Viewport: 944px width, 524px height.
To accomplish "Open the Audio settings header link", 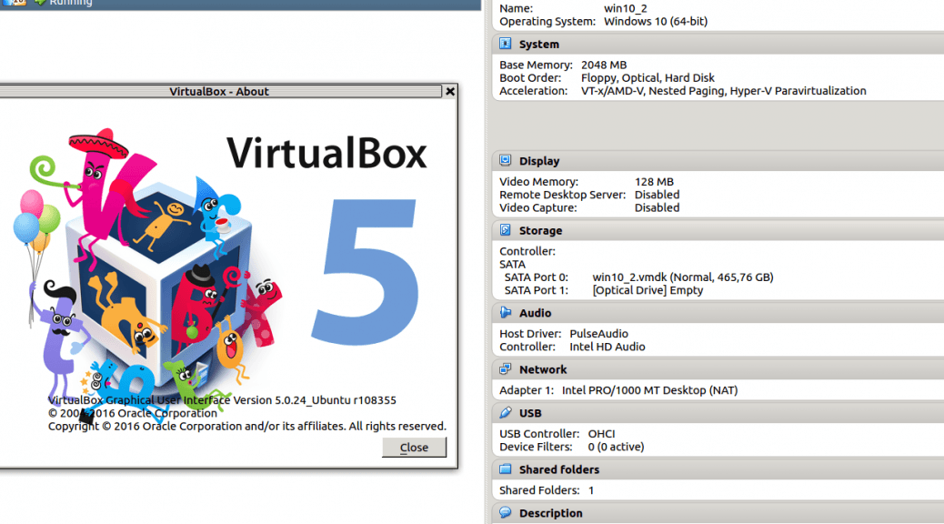I will click(x=536, y=313).
